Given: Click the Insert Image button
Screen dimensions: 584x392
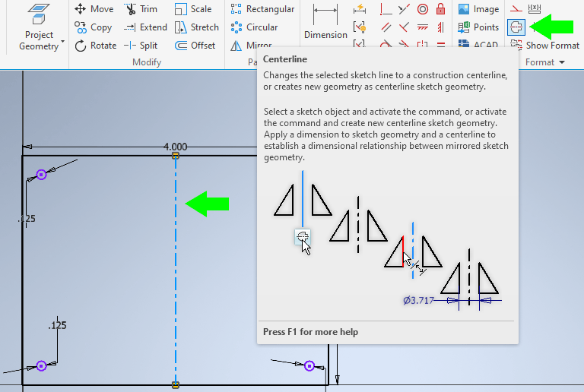Looking at the screenshot, I should 478,9.
